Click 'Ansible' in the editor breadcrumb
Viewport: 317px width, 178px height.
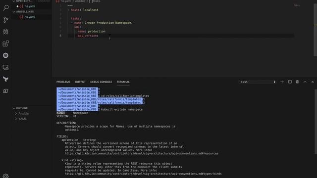tap(80, 1)
